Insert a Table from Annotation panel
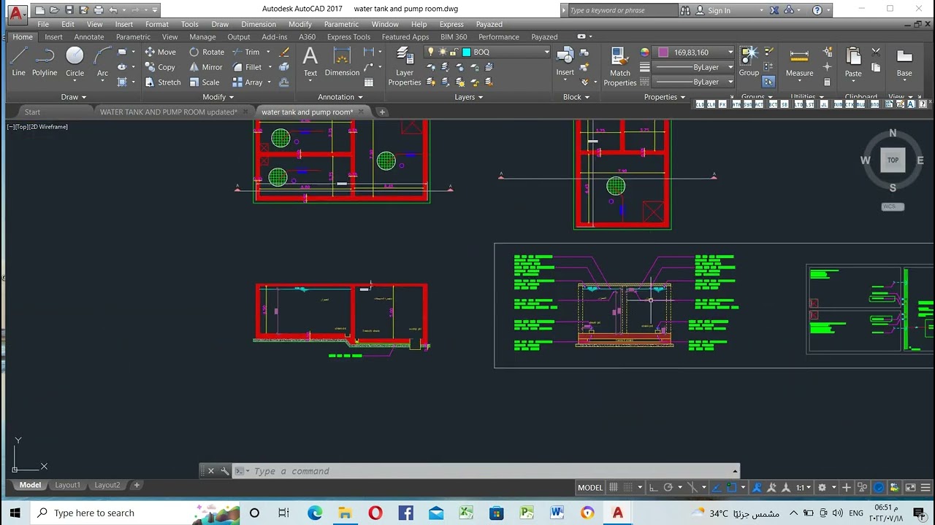The image size is (935, 525). [x=369, y=82]
